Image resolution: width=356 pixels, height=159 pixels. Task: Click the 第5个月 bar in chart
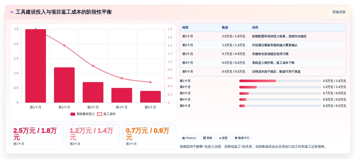(x=150, y=97)
